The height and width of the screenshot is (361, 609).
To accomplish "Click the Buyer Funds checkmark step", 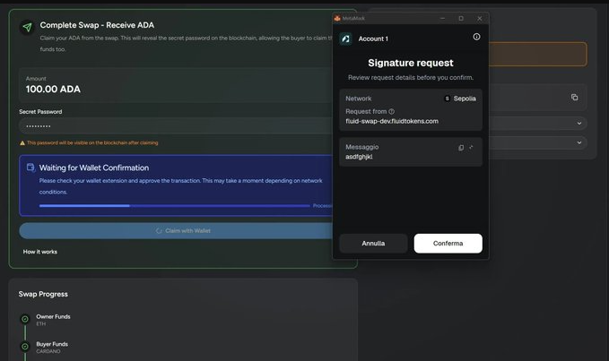I will tap(25, 347).
